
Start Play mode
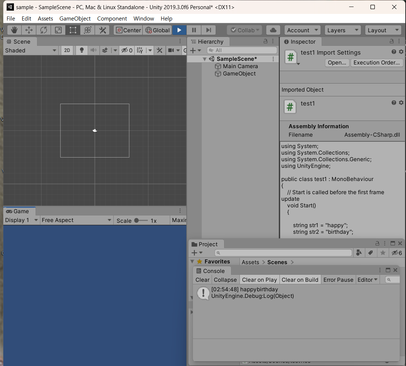coord(179,30)
